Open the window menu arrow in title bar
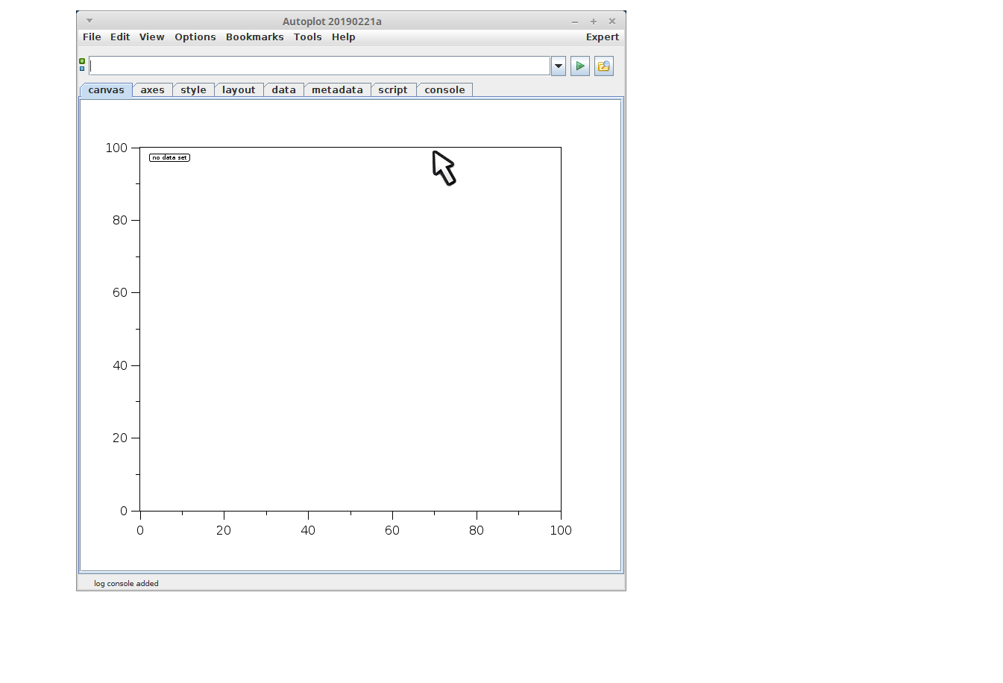Screen dimensions: 1003x683 point(89,21)
